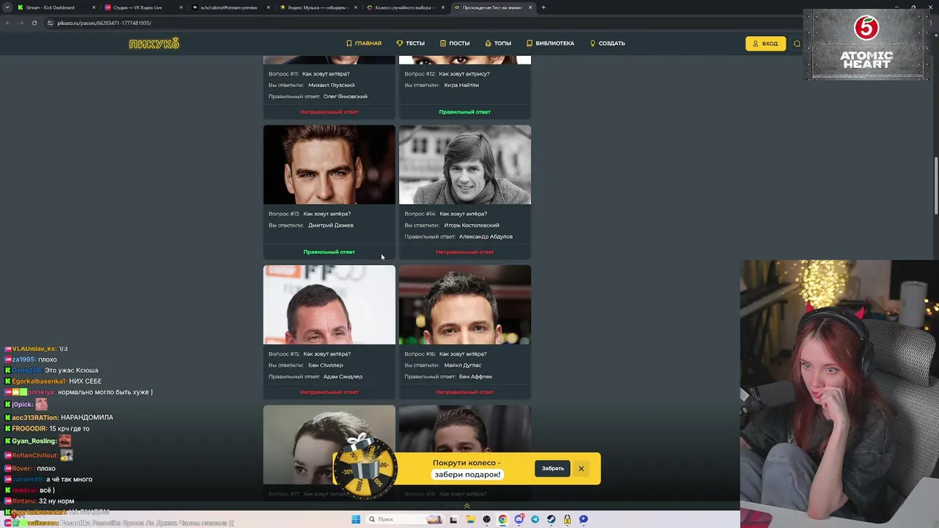Open Telegram from the taskbar

535,519
